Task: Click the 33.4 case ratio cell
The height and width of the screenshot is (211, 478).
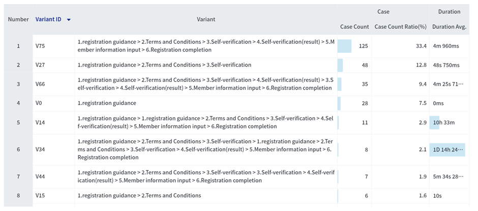Action: click(x=401, y=46)
